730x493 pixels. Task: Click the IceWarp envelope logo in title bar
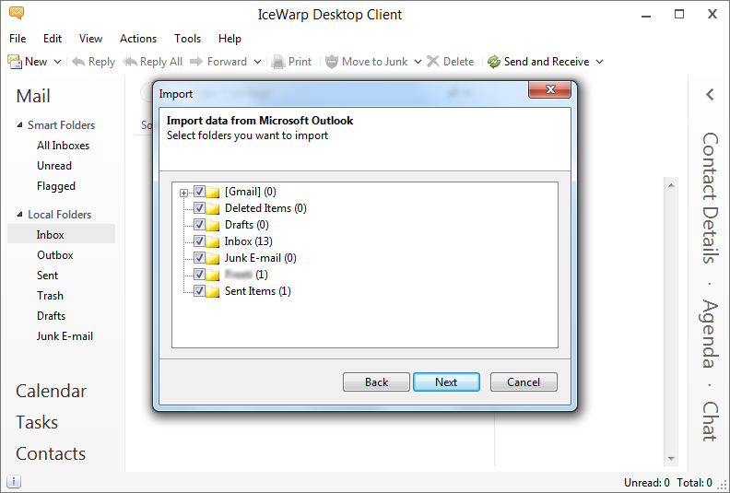click(17, 13)
